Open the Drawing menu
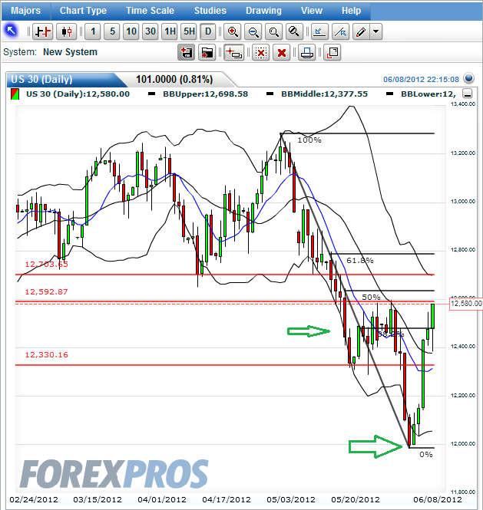The image size is (483, 510). pos(263,11)
